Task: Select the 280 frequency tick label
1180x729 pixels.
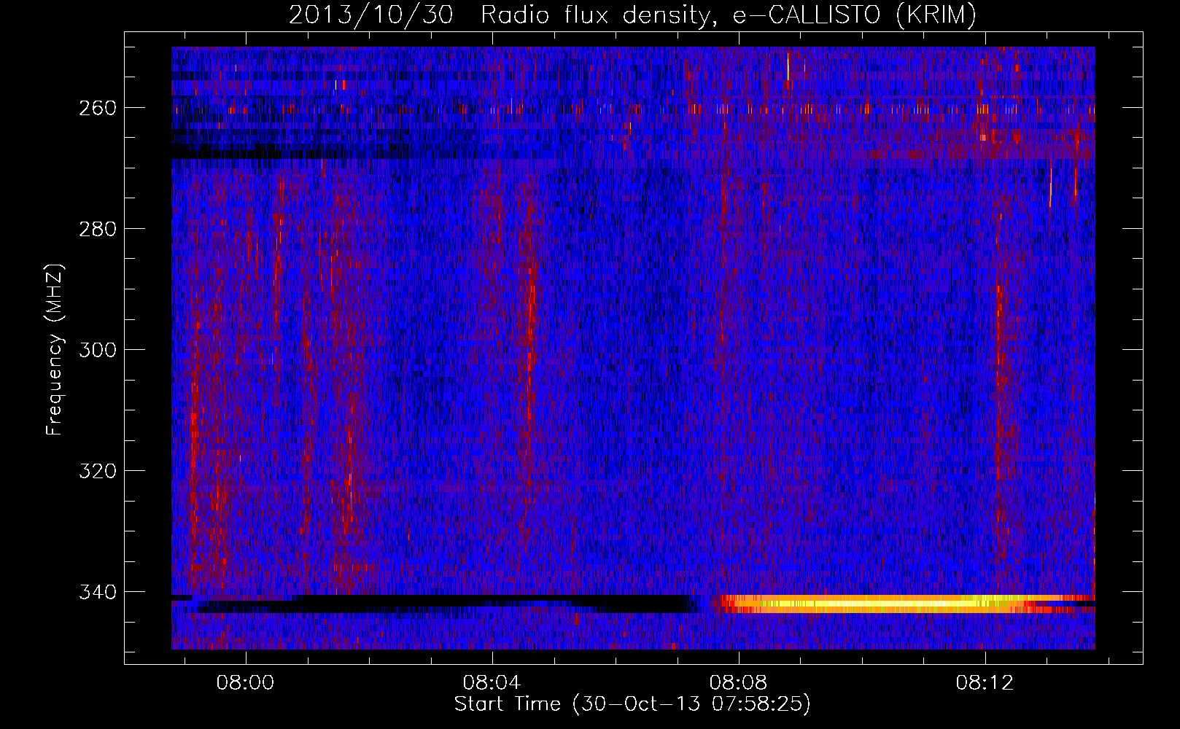Action: point(97,229)
